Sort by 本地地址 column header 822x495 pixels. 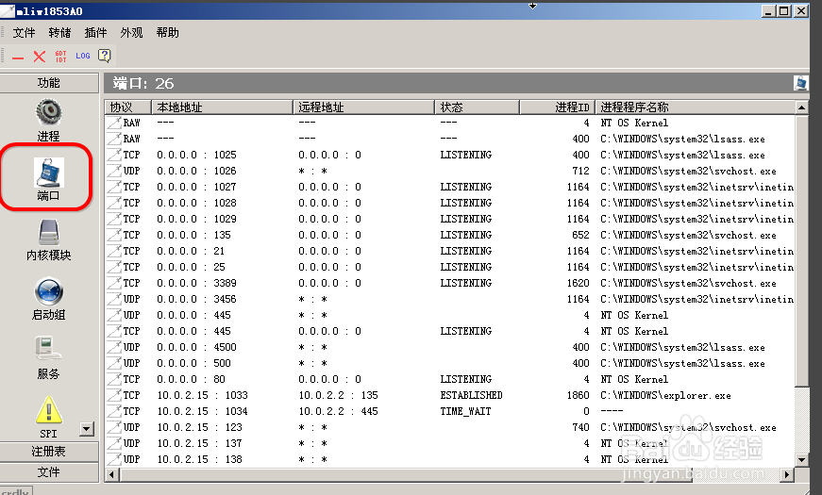tap(222, 107)
